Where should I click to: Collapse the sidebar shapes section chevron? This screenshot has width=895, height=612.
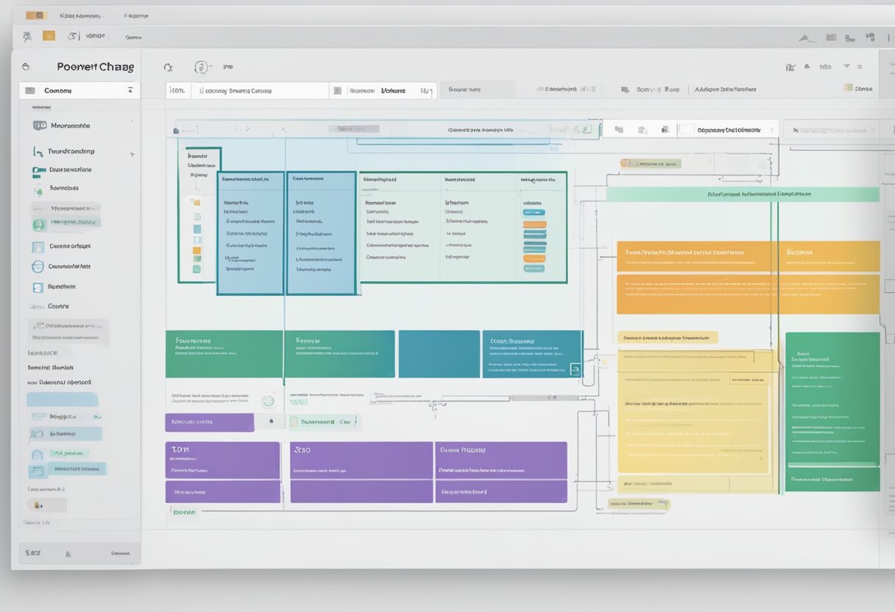click(x=132, y=119)
